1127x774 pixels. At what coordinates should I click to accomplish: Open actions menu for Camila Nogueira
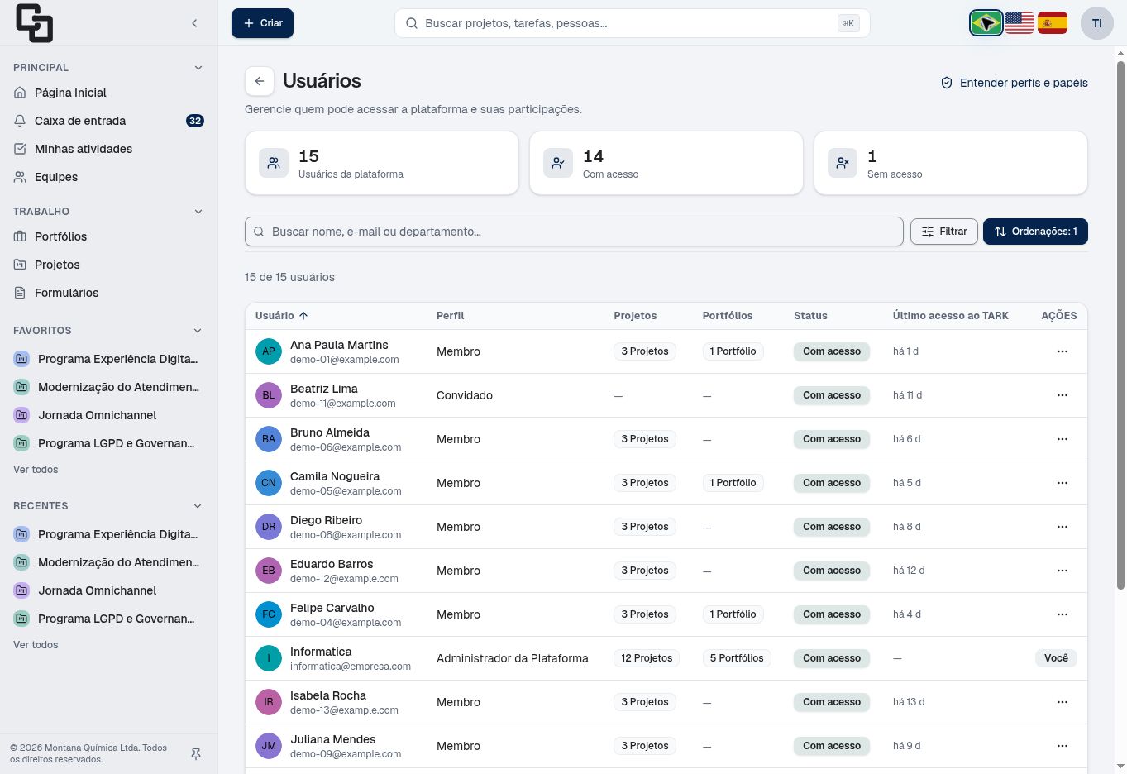pos(1063,483)
